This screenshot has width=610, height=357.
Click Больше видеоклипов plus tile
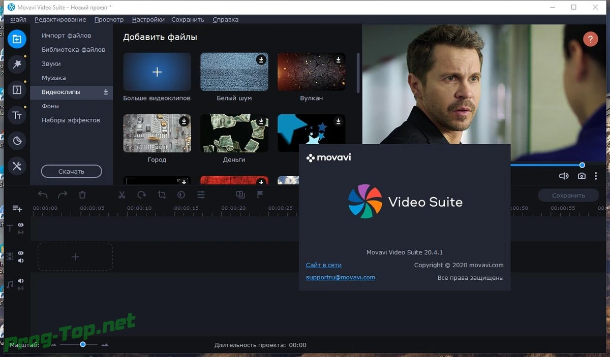coord(157,72)
